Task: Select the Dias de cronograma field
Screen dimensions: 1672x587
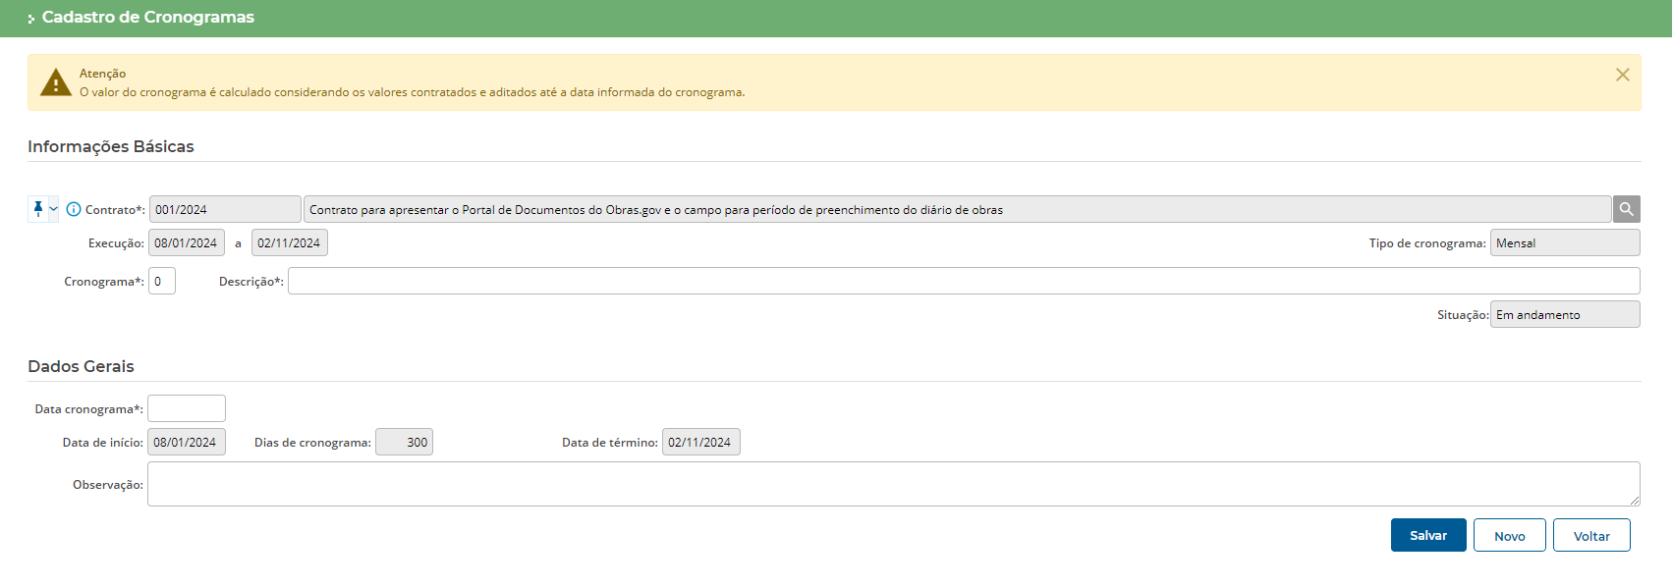Action: [404, 442]
